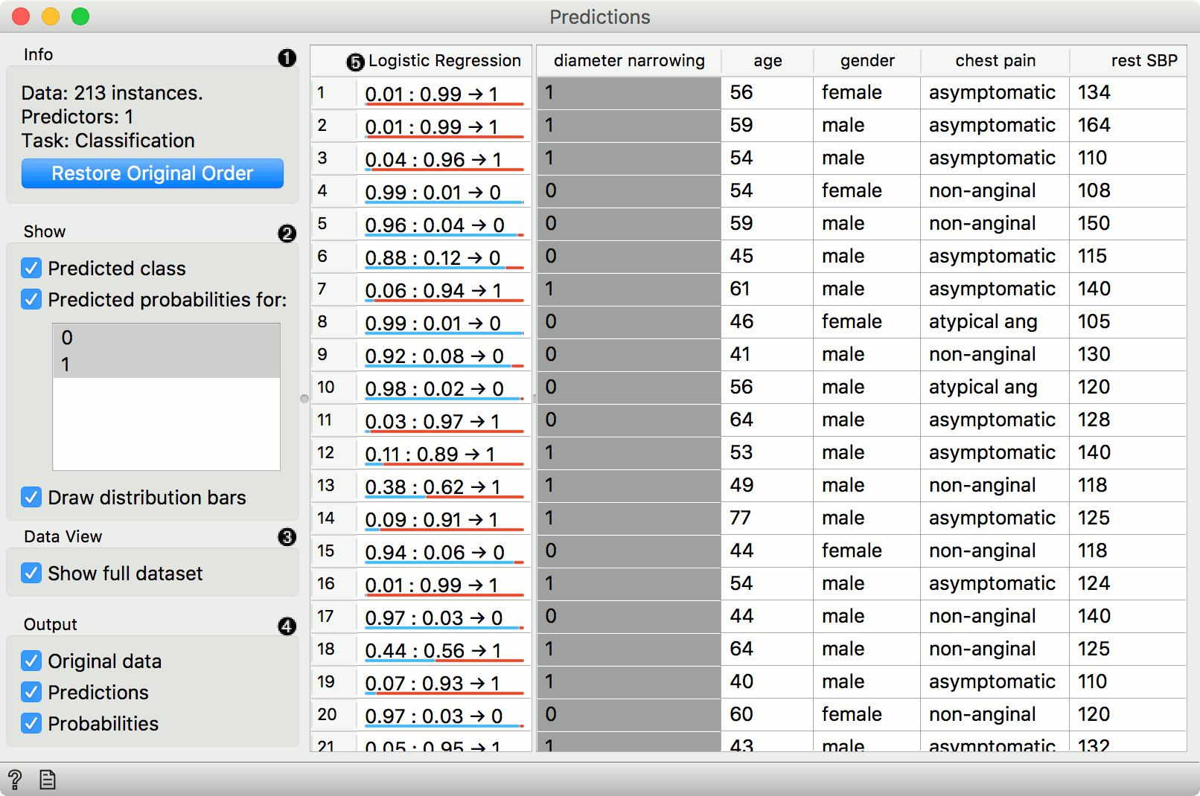This screenshot has width=1200, height=796.
Task: Click chest pain cell in row 8
Action: click(x=995, y=322)
